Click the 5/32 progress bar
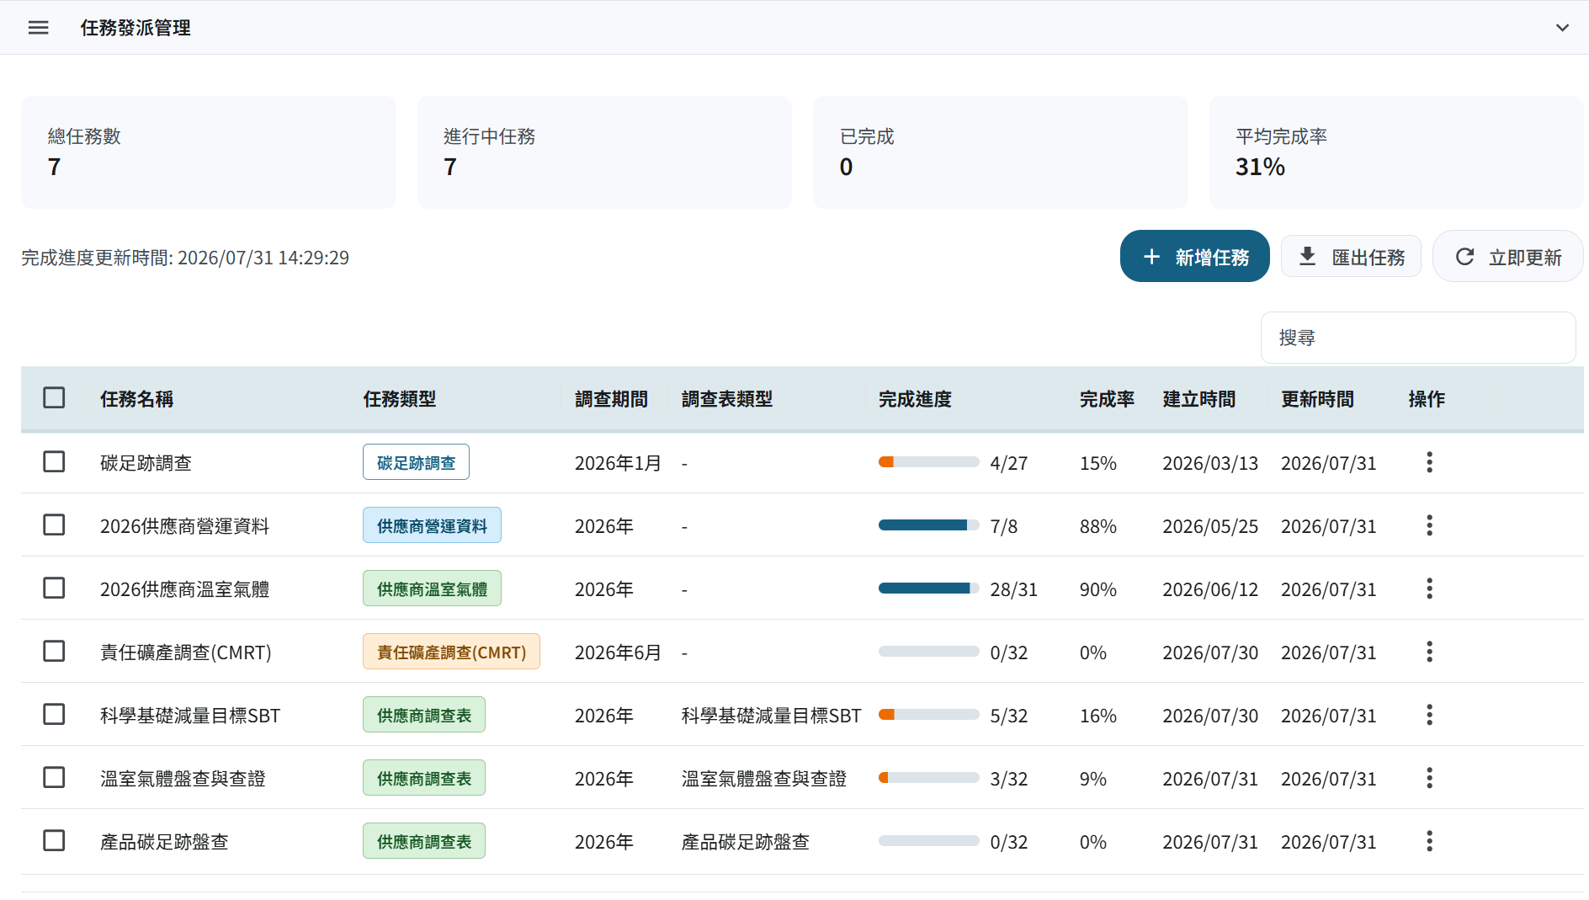Image resolution: width=1589 pixels, height=900 pixels. 928,714
